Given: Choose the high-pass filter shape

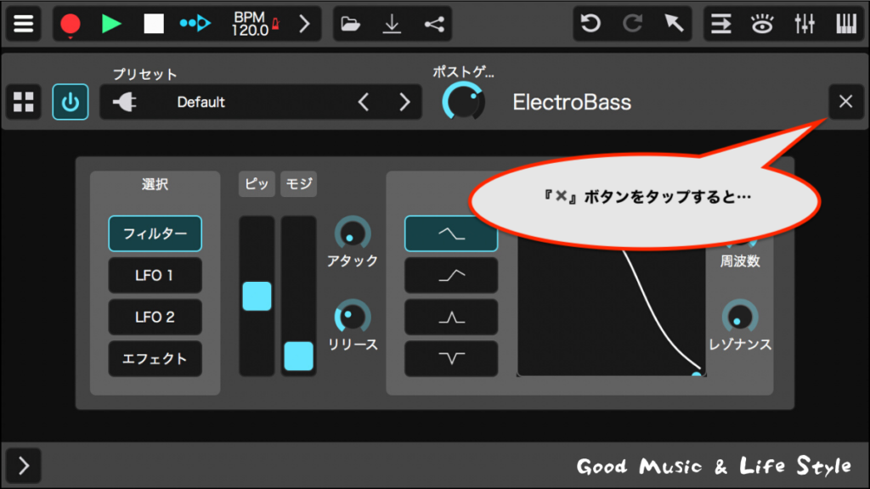Looking at the screenshot, I should coord(451,275).
